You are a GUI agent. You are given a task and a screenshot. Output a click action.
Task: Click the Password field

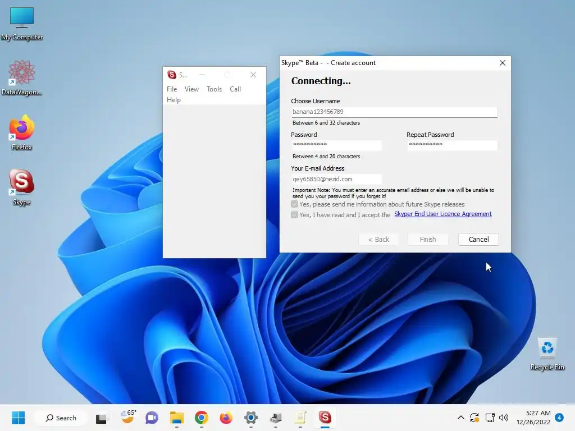tap(336, 145)
